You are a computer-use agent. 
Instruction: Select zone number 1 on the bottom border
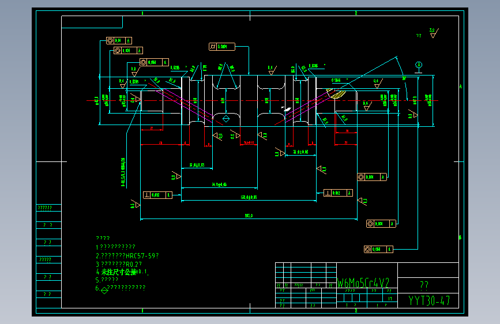coord(142,310)
